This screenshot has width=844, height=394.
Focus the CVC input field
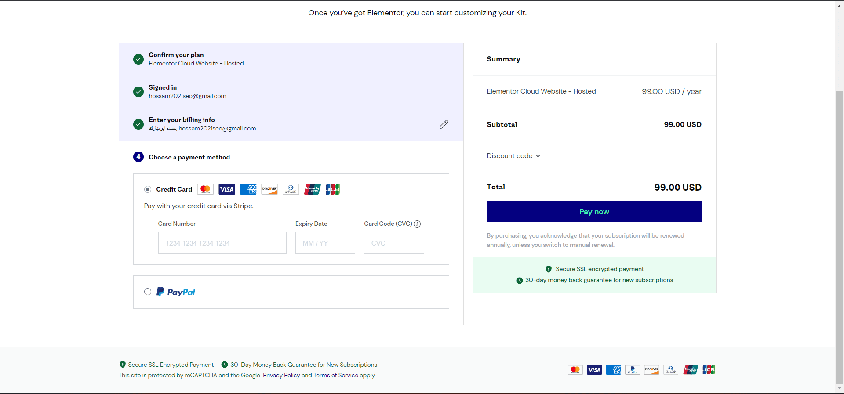click(394, 243)
